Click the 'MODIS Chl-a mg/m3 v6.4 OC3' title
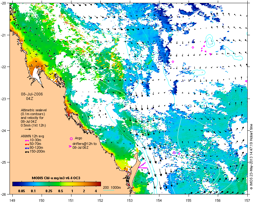The height and width of the screenshot is (203, 254). coord(56,178)
